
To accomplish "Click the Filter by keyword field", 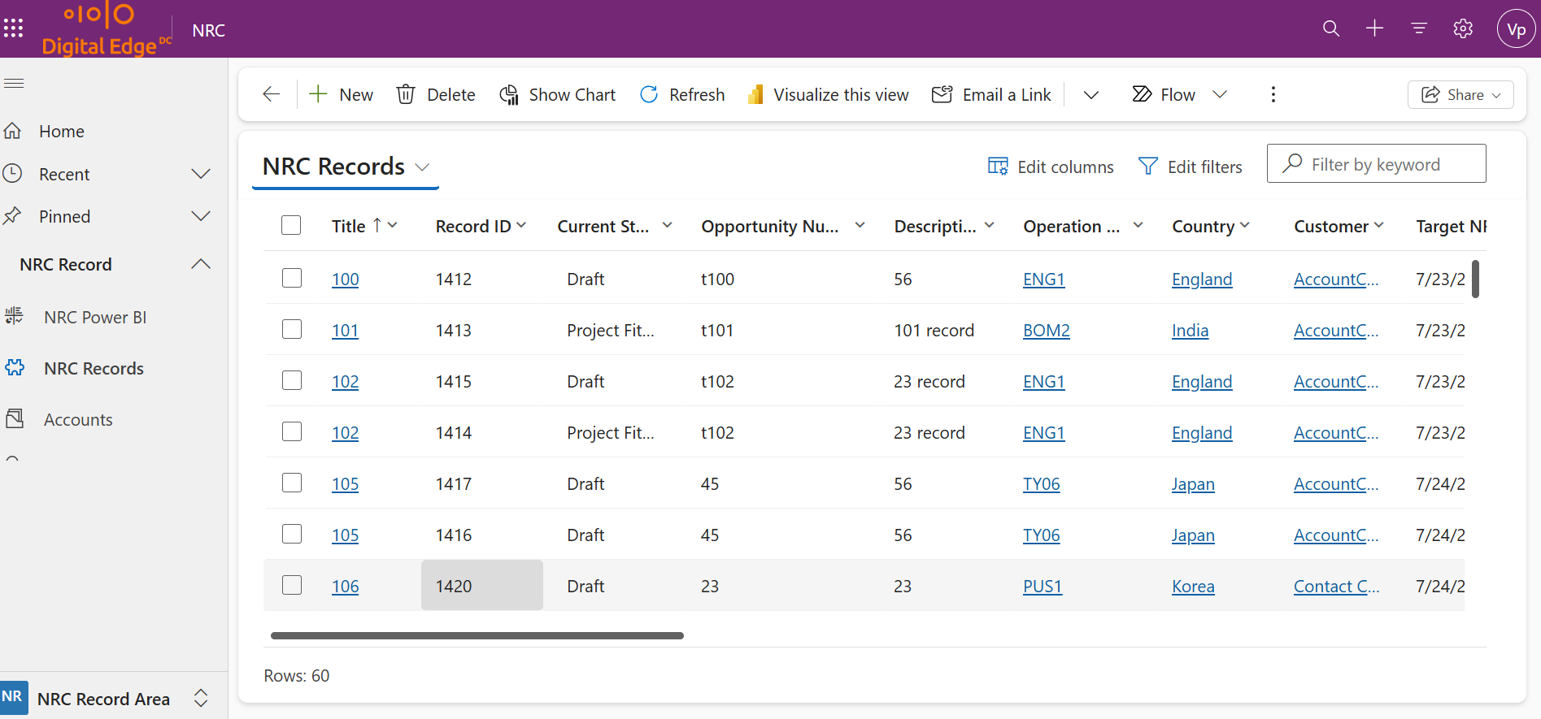I will click(1376, 164).
